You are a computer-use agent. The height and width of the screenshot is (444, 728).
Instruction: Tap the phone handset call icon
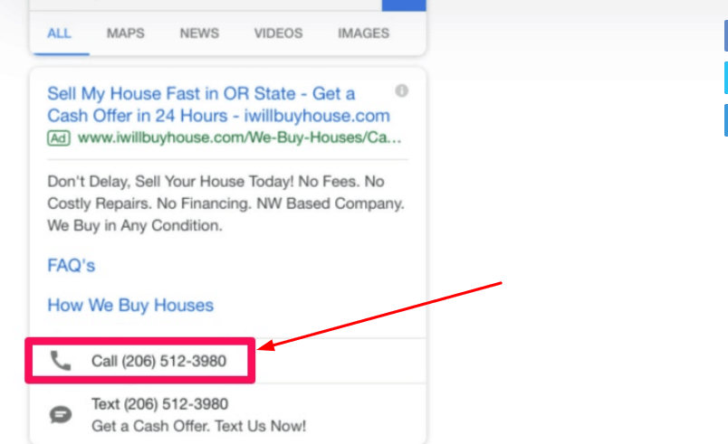[61, 361]
